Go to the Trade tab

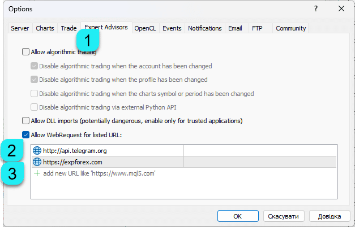pos(69,28)
